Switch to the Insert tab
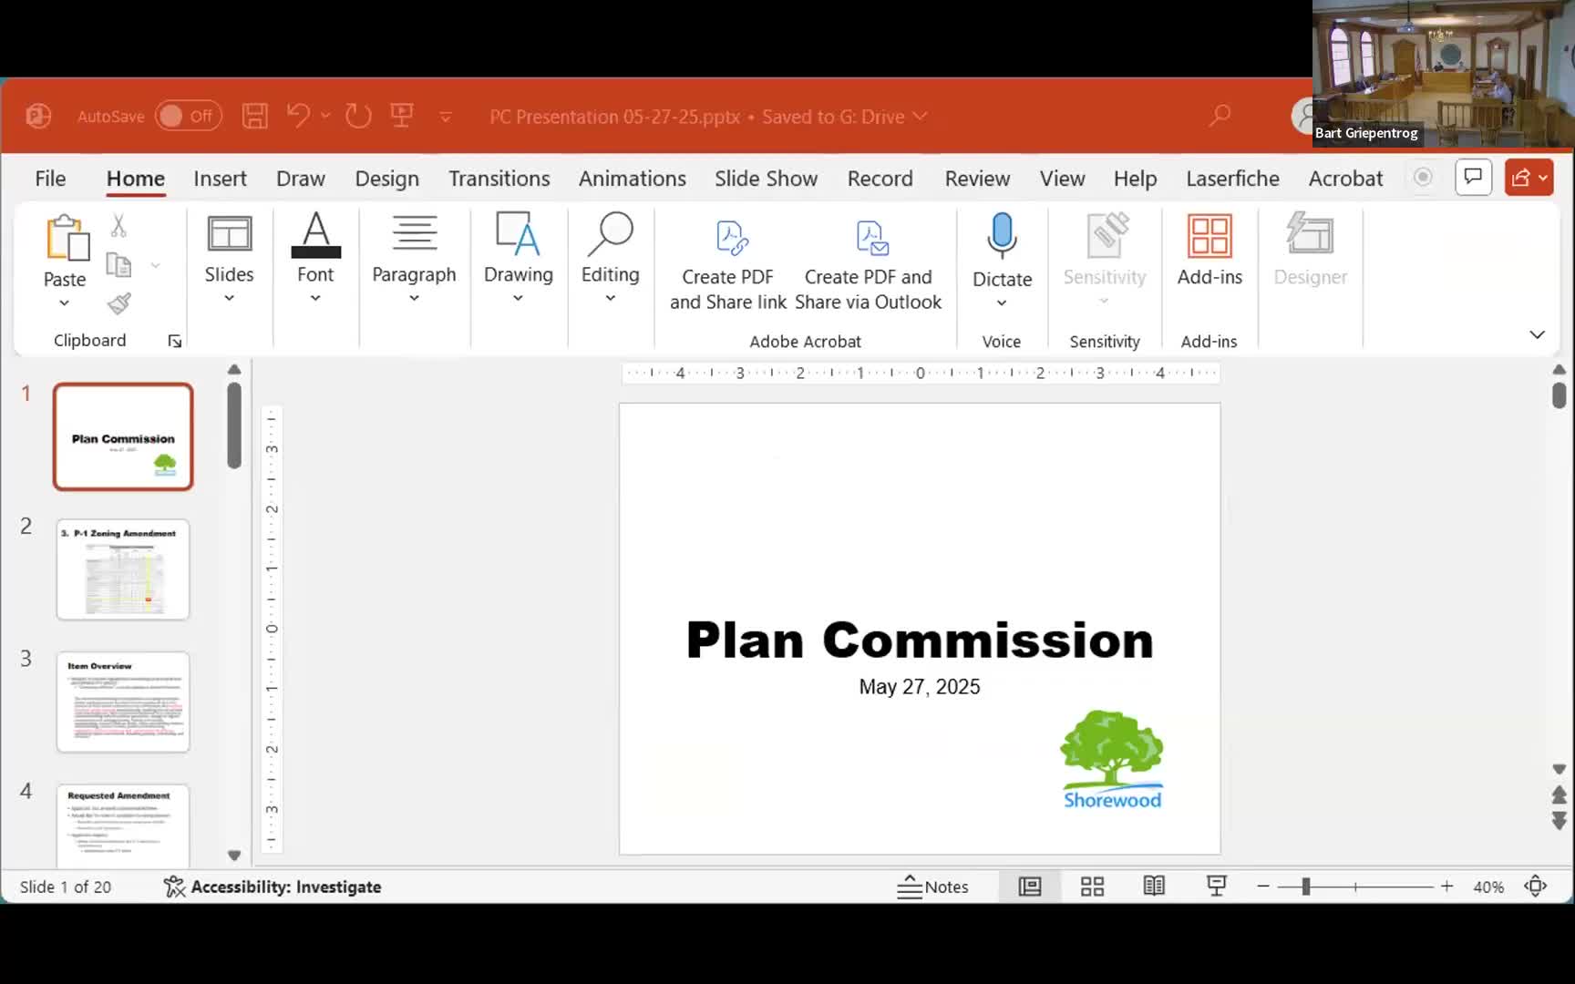 [220, 179]
